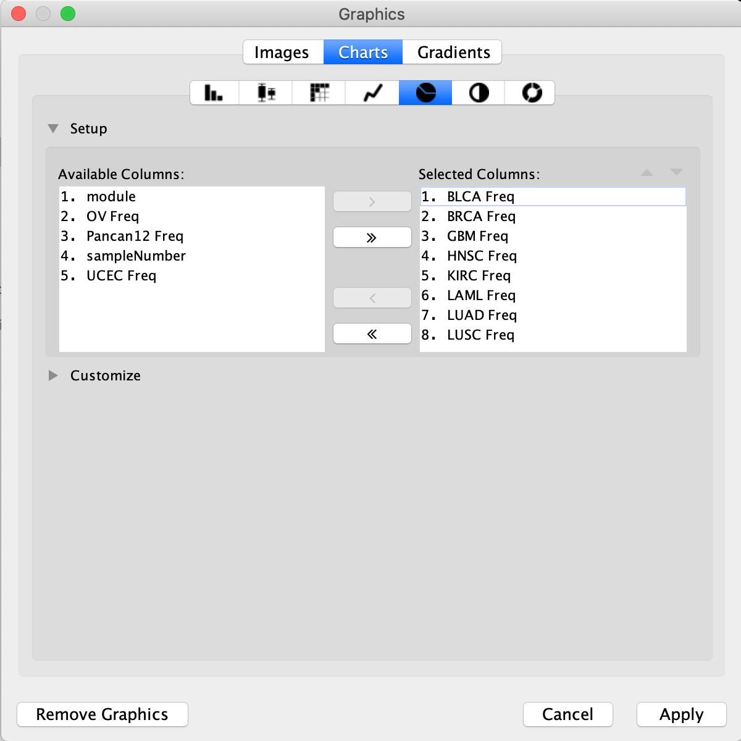The width and height of the screenshot is (741, 741).
Task: Collapse the Setup section
Action: pos(54,128)
